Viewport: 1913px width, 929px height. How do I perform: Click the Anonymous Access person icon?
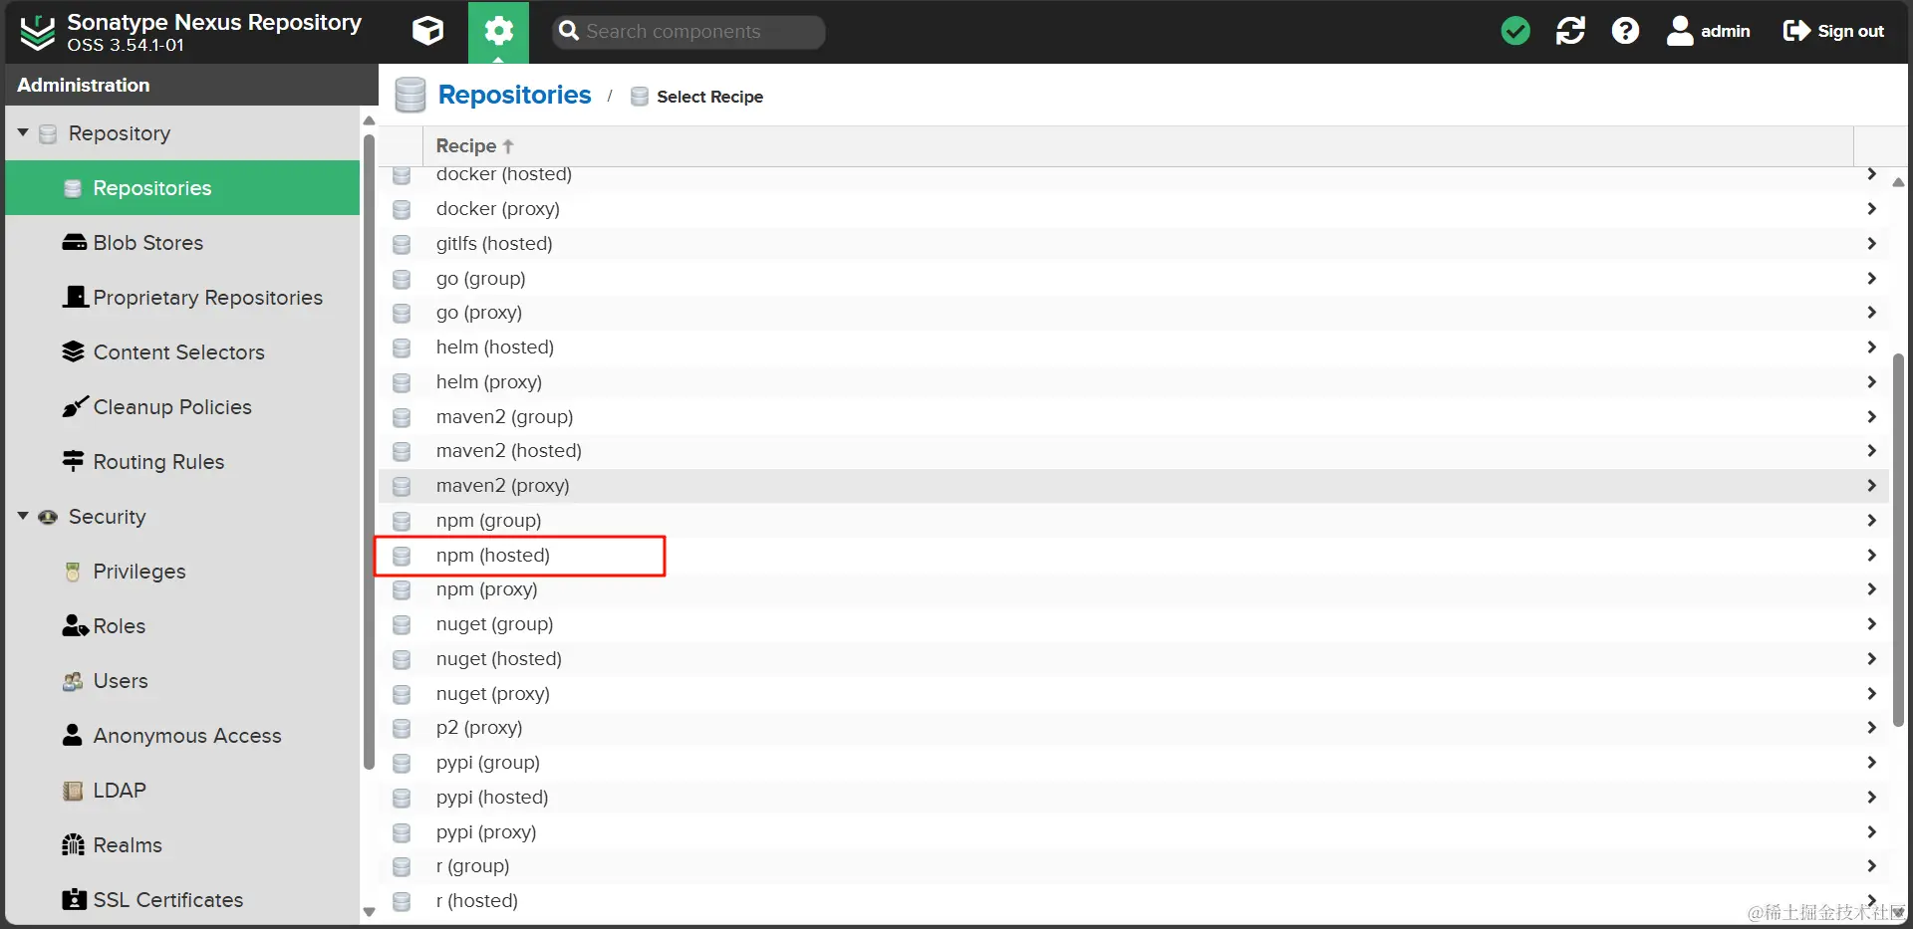pos(73,735)
